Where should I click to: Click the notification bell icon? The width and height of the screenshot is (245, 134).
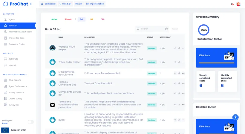pos(232,4)
